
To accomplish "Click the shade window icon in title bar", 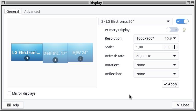I will point(193,3).
